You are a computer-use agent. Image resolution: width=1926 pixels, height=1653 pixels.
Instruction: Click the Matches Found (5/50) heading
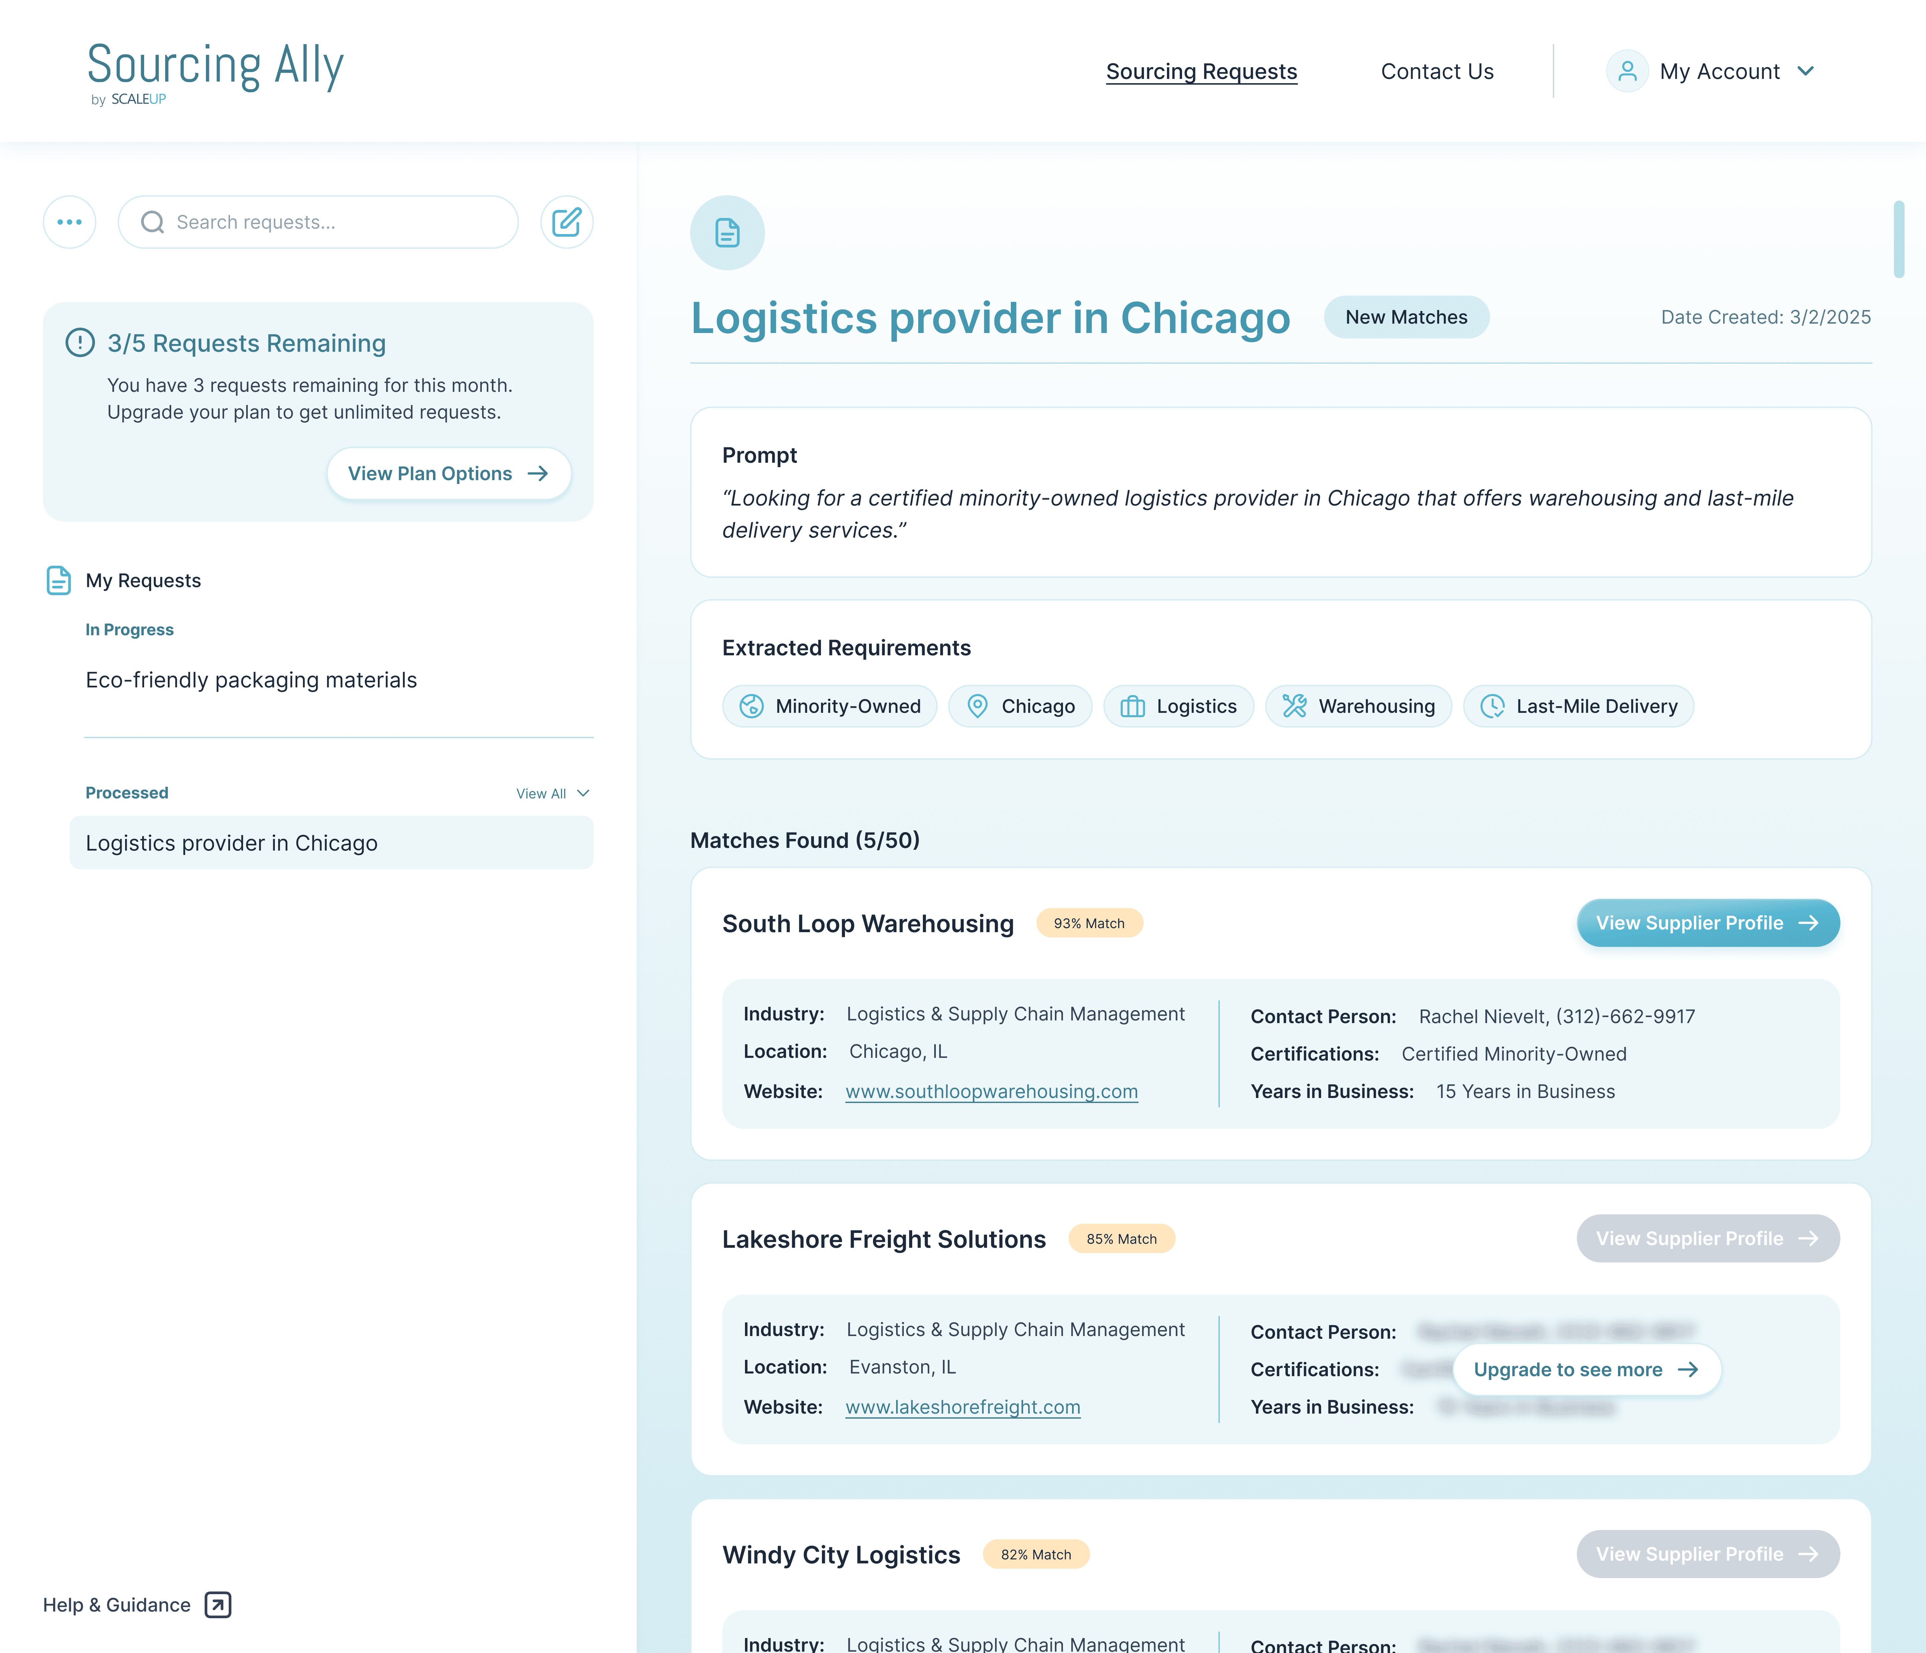[x=805, y=841]
